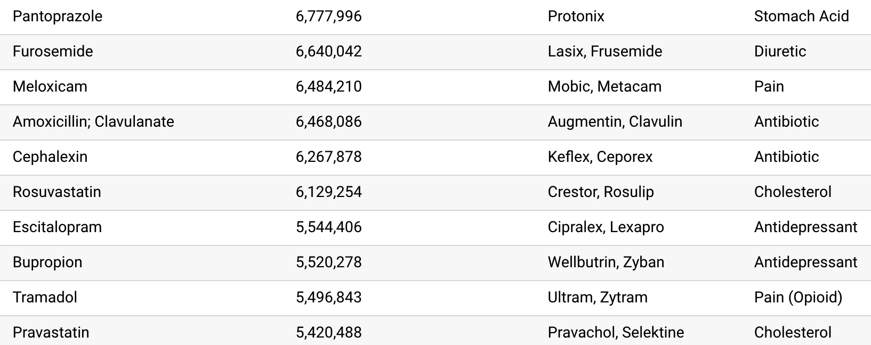Click the Pravastatin drug name
Screen dimensions: 871x345
point(51,333)
